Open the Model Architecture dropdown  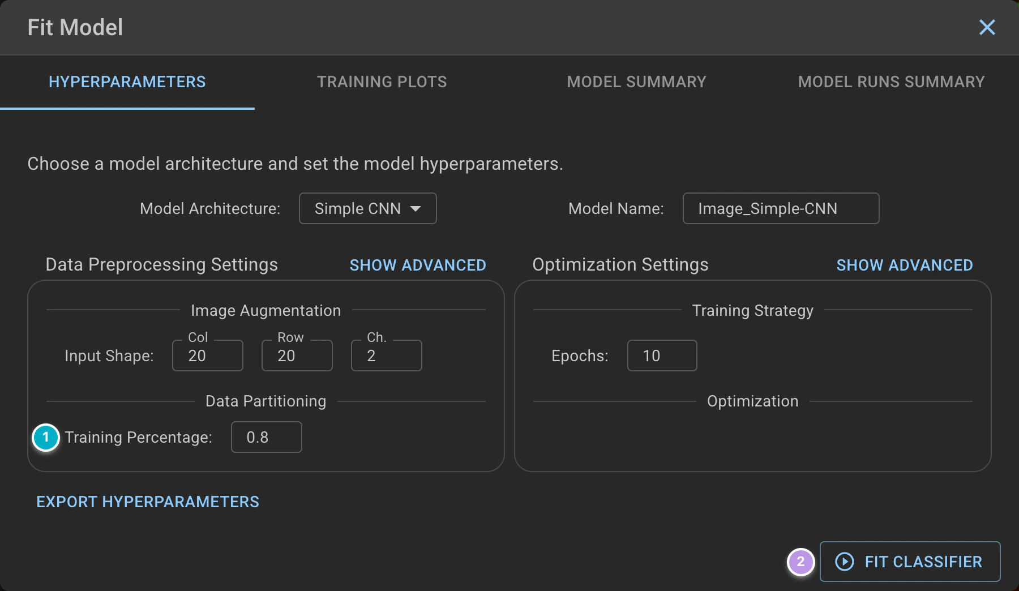[x=367, y=208]
